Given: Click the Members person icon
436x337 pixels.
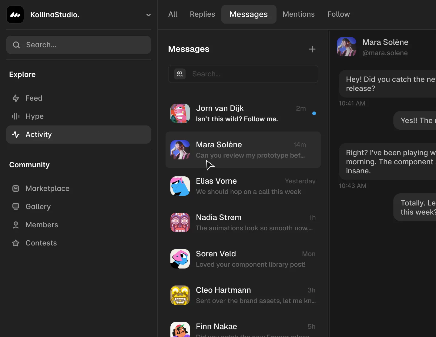Looking at the screenshot, I should 16,225.
